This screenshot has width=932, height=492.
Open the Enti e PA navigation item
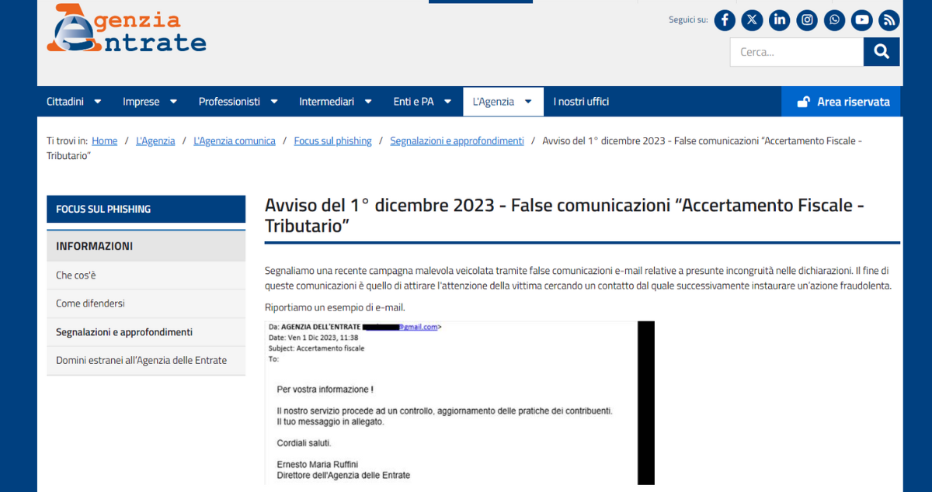(414, 102)
